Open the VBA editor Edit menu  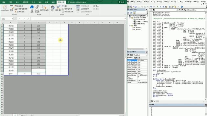[x=139, y=1]
